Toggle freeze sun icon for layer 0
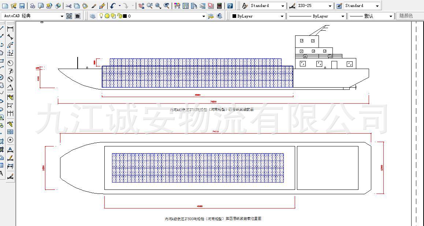This screenshot has height=226, width=424. (x=107, y=16)
